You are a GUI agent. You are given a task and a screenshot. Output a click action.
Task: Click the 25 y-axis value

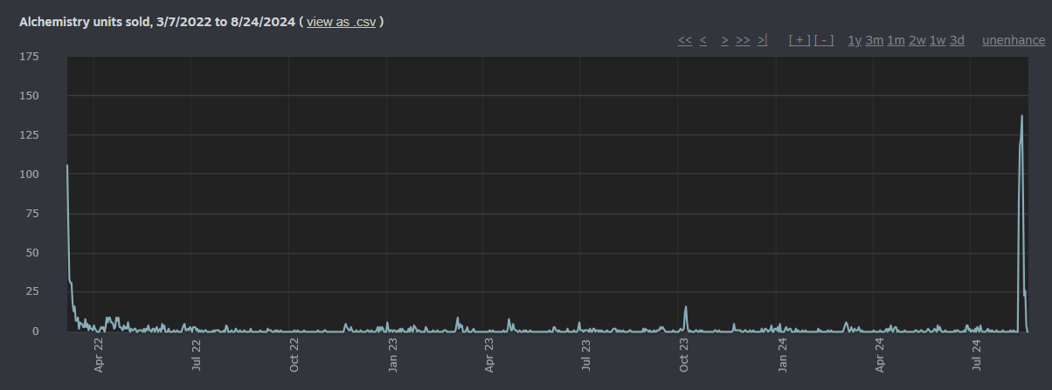32,292
